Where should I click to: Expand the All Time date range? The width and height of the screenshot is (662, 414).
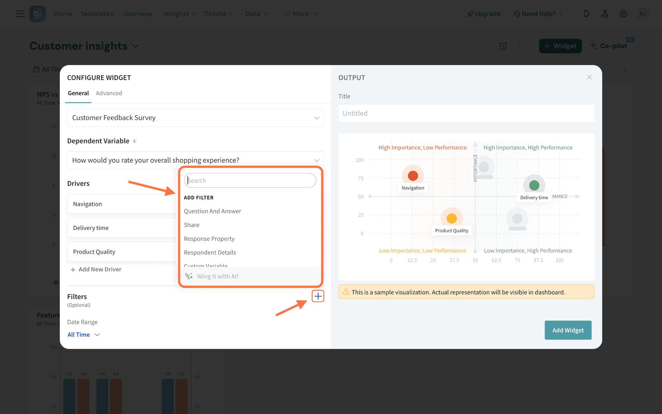coord(84,334)
